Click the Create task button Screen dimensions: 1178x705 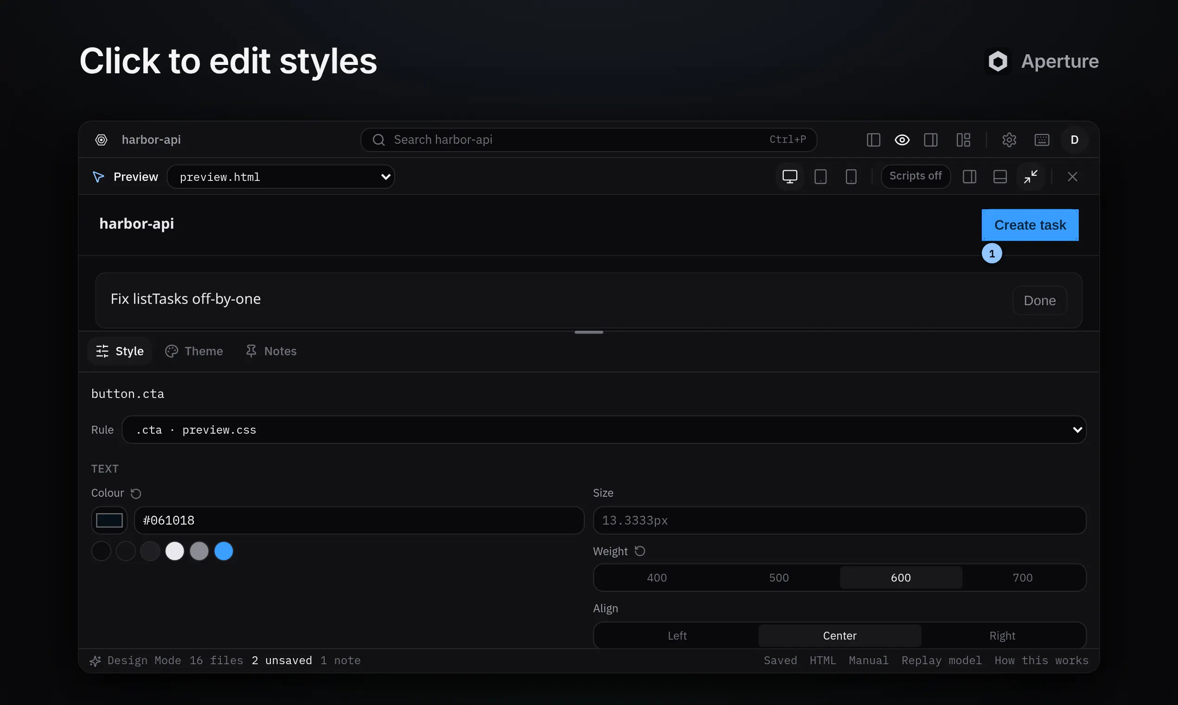point(1030,225)
